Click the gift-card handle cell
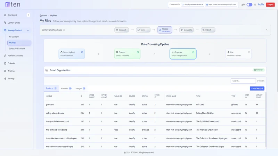Viewport: 278px width, 156px height. coord(50,105)
